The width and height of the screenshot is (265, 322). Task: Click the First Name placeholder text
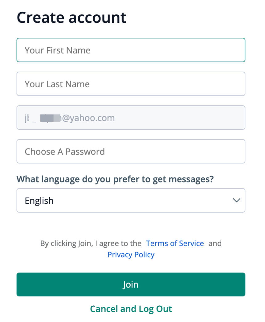(58, 50)
